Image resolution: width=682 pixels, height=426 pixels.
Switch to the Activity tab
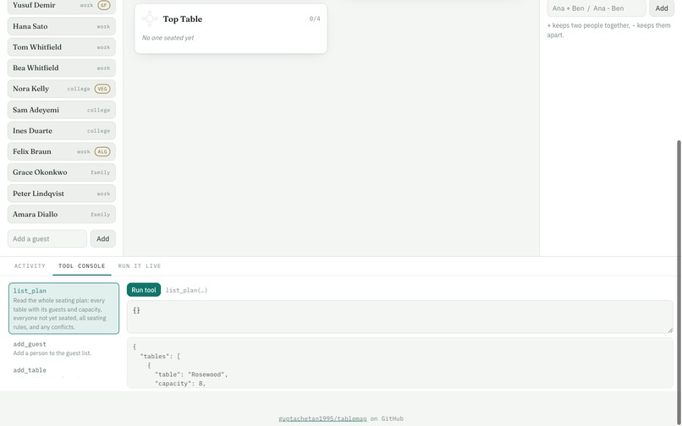tap(30, 266)
